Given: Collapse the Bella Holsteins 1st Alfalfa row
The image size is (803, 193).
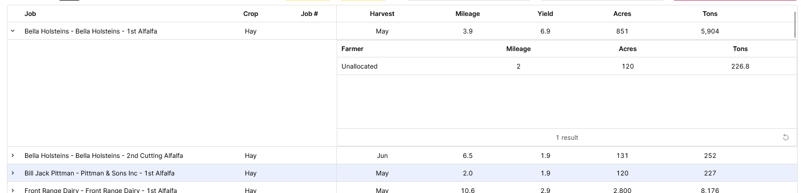Looking at the screenshot, I should (x=13, y=31).
